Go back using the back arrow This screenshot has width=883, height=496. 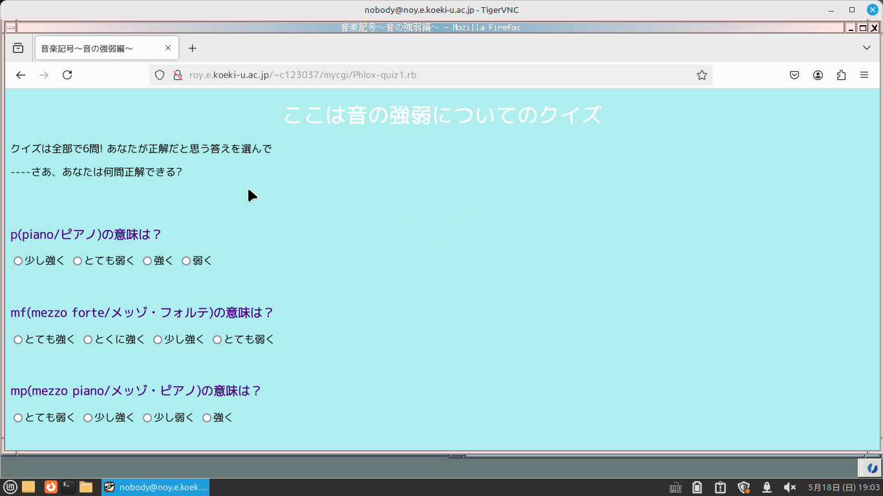click(21, 75)
